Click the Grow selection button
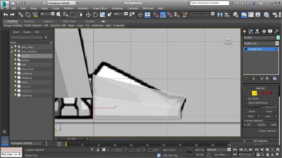This screenshot has height=158, width=282. (x=269, y=111)
